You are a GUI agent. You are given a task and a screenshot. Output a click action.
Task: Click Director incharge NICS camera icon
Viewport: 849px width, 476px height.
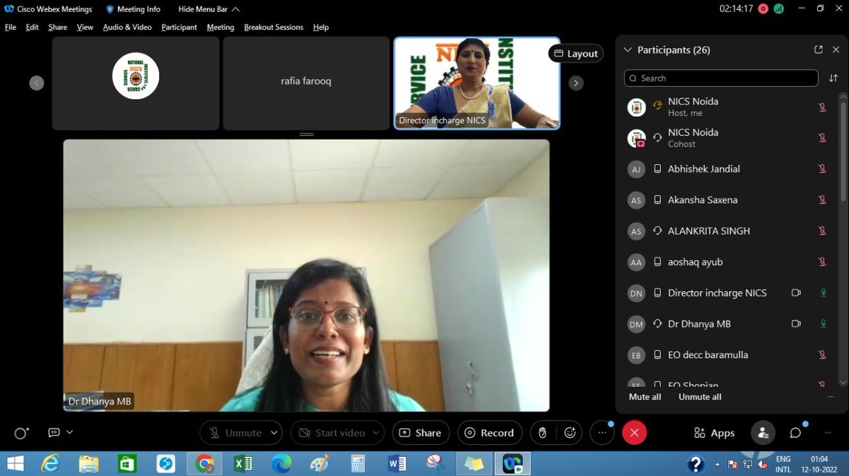(796, 293)
